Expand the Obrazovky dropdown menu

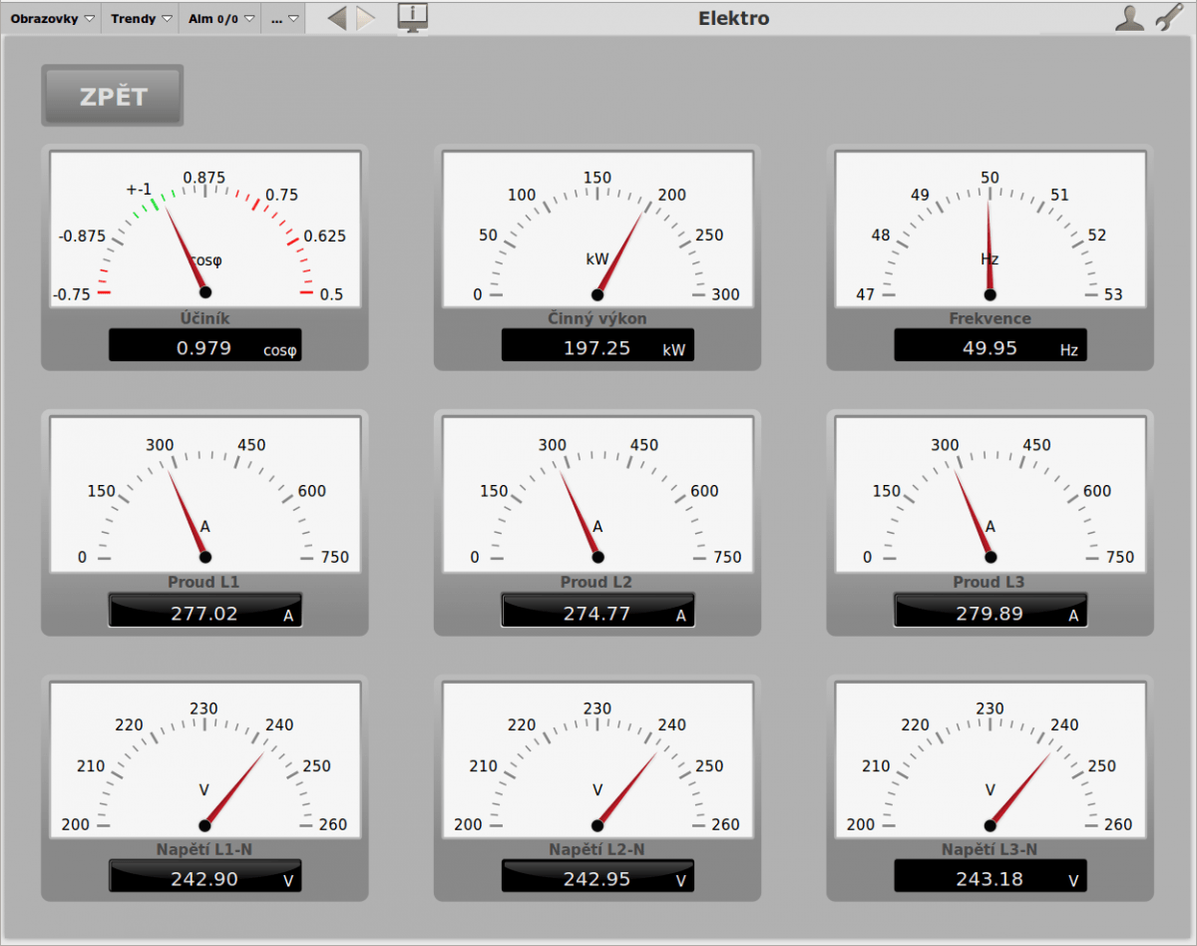tap(52, 19)
